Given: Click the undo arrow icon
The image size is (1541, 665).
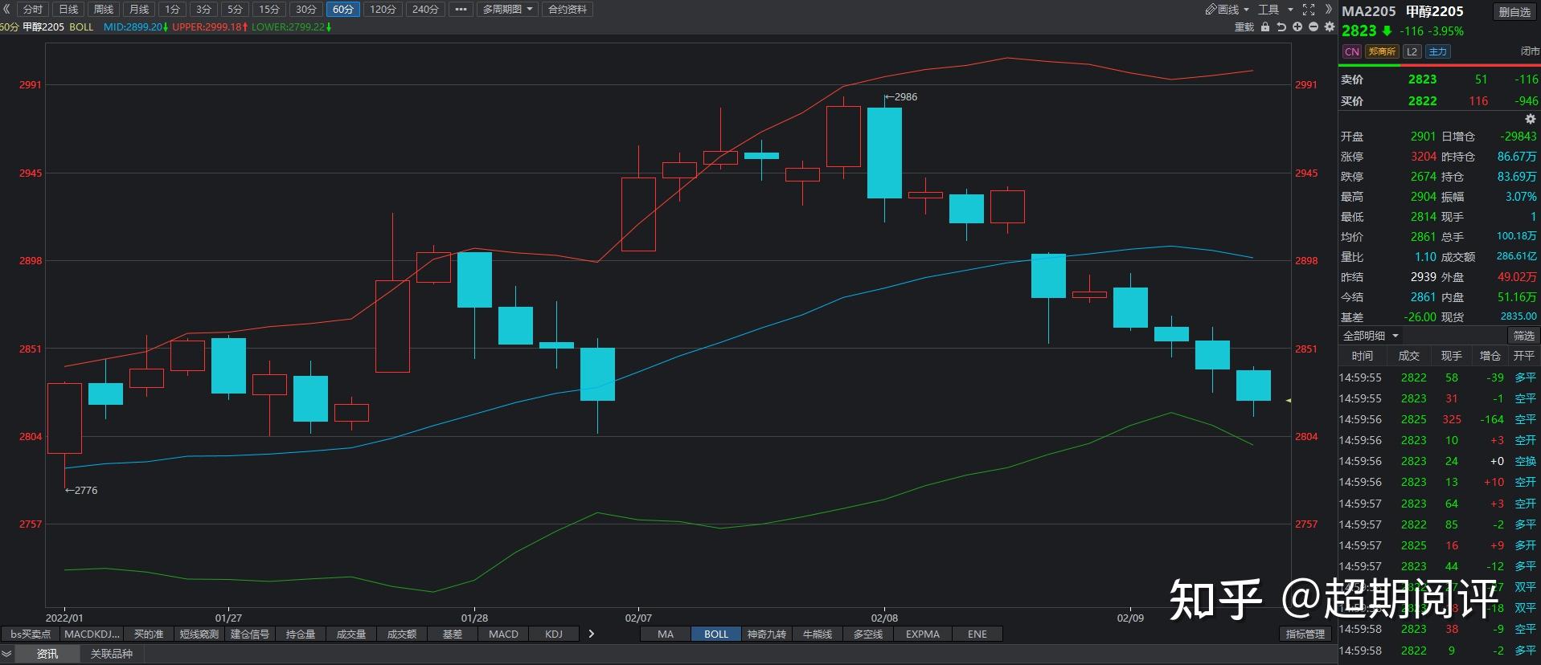Looking at the screenshot, I should coord(1281,27).
